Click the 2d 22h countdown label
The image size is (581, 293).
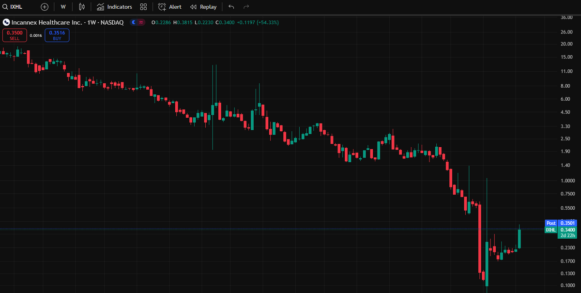click(567, 236)
